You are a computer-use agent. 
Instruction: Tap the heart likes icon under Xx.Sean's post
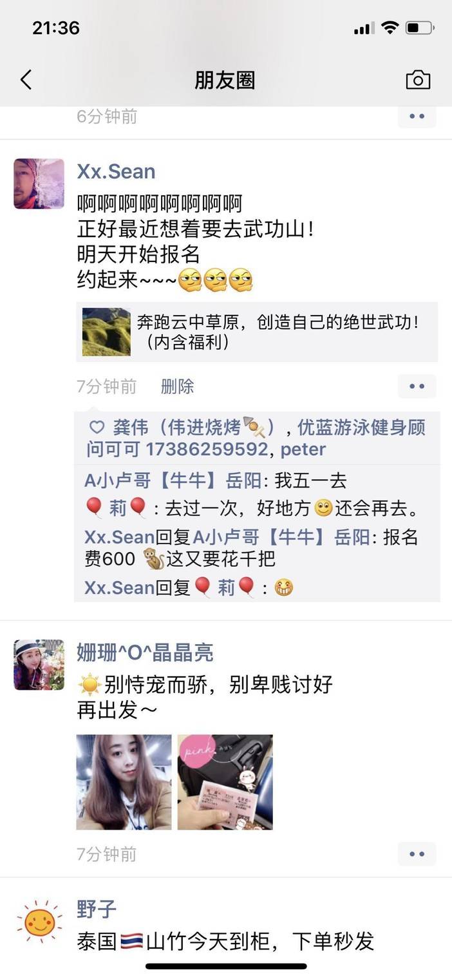click(97, 428)
